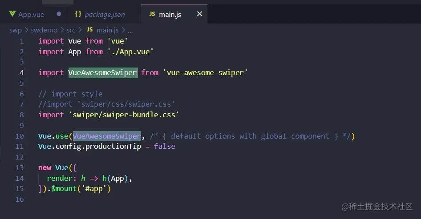421x219 pixels.
Task: Click line number 4 in the gutter
Action: (22, 73)
